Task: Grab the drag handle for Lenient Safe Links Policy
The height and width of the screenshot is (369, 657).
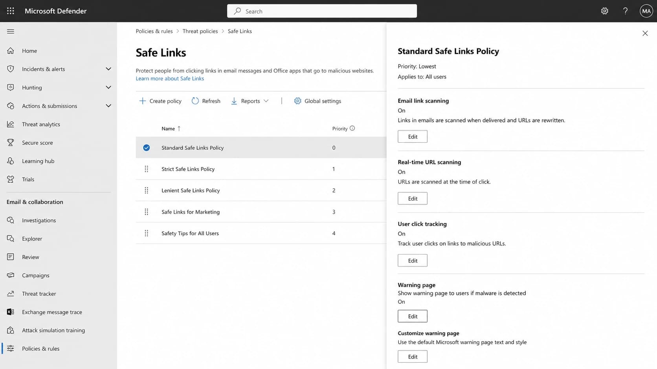Action: pyautogui.click(x=146, y=191)
